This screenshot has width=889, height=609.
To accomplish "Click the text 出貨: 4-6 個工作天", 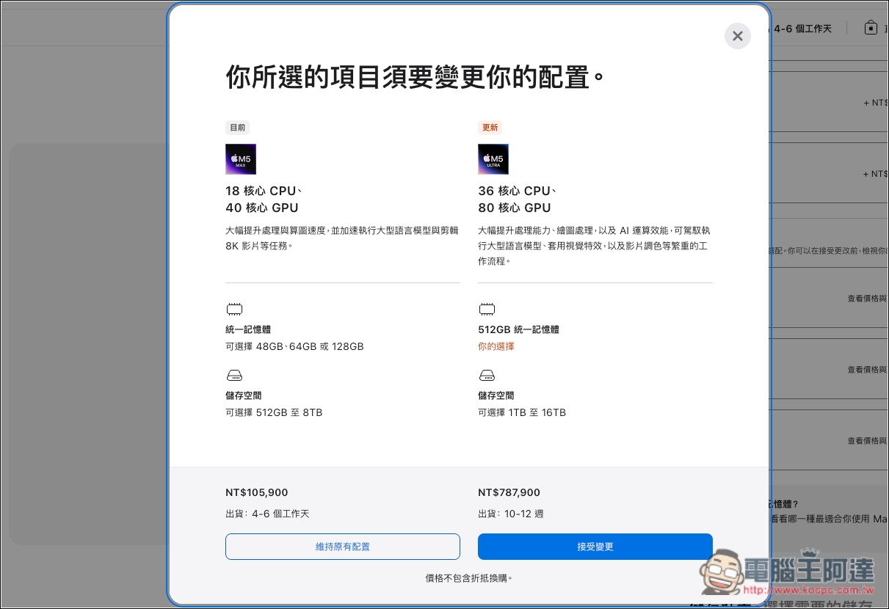I will (267, 514).
